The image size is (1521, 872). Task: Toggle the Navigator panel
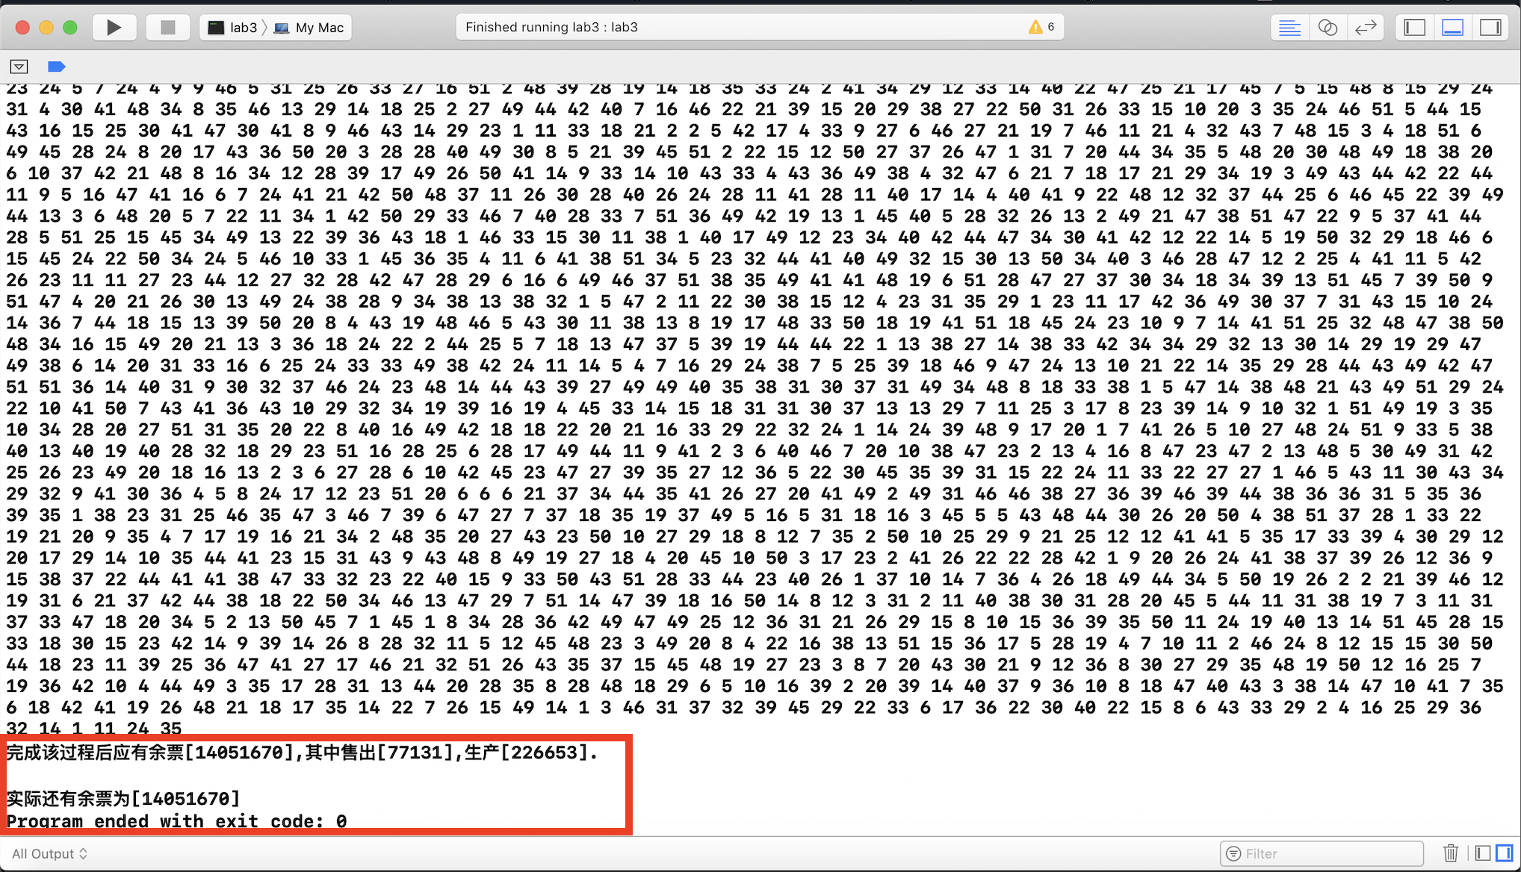coord(1414,28)
